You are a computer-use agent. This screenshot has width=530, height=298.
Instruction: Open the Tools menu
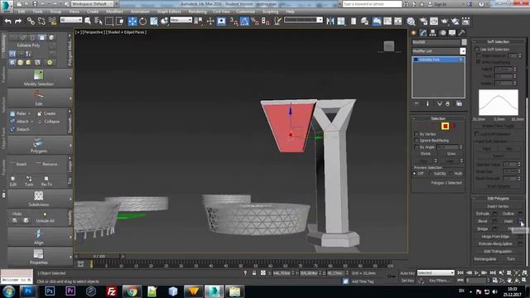click(x=37, y=12)
